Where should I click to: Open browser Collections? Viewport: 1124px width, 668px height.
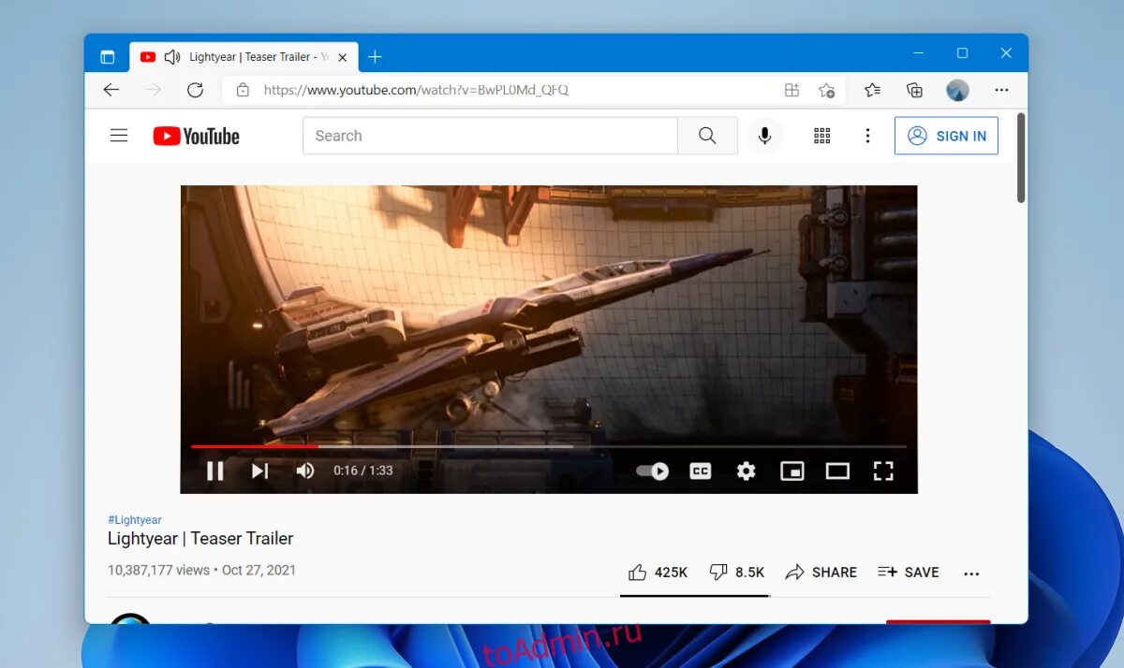click(x=914, y=90)
